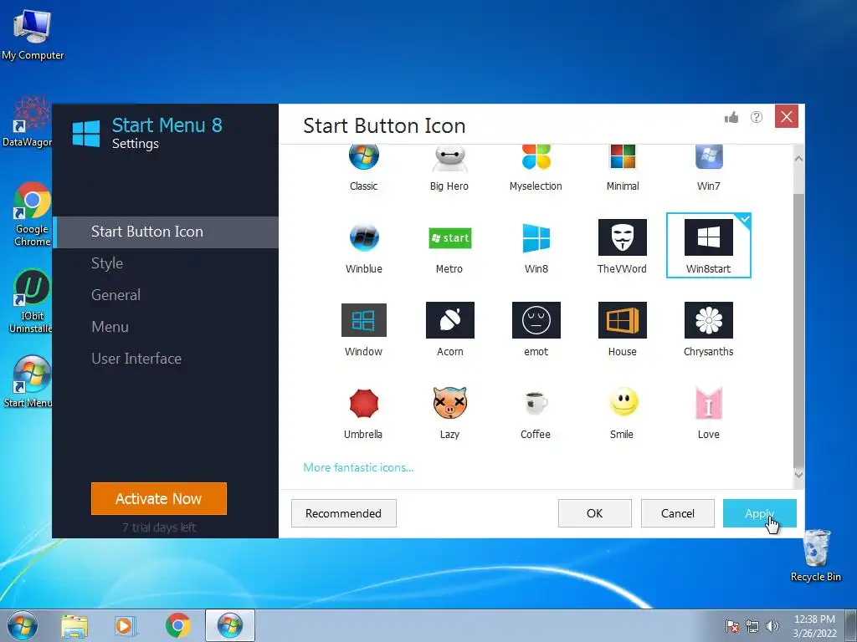The image size is (857, 642).
Task: Select the Recycle Bin desktop icon
Action: (x=816, y=555)
